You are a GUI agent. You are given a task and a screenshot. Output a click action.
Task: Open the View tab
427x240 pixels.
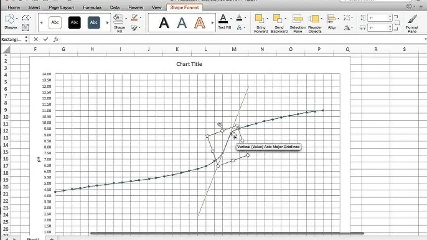point(157,7)
